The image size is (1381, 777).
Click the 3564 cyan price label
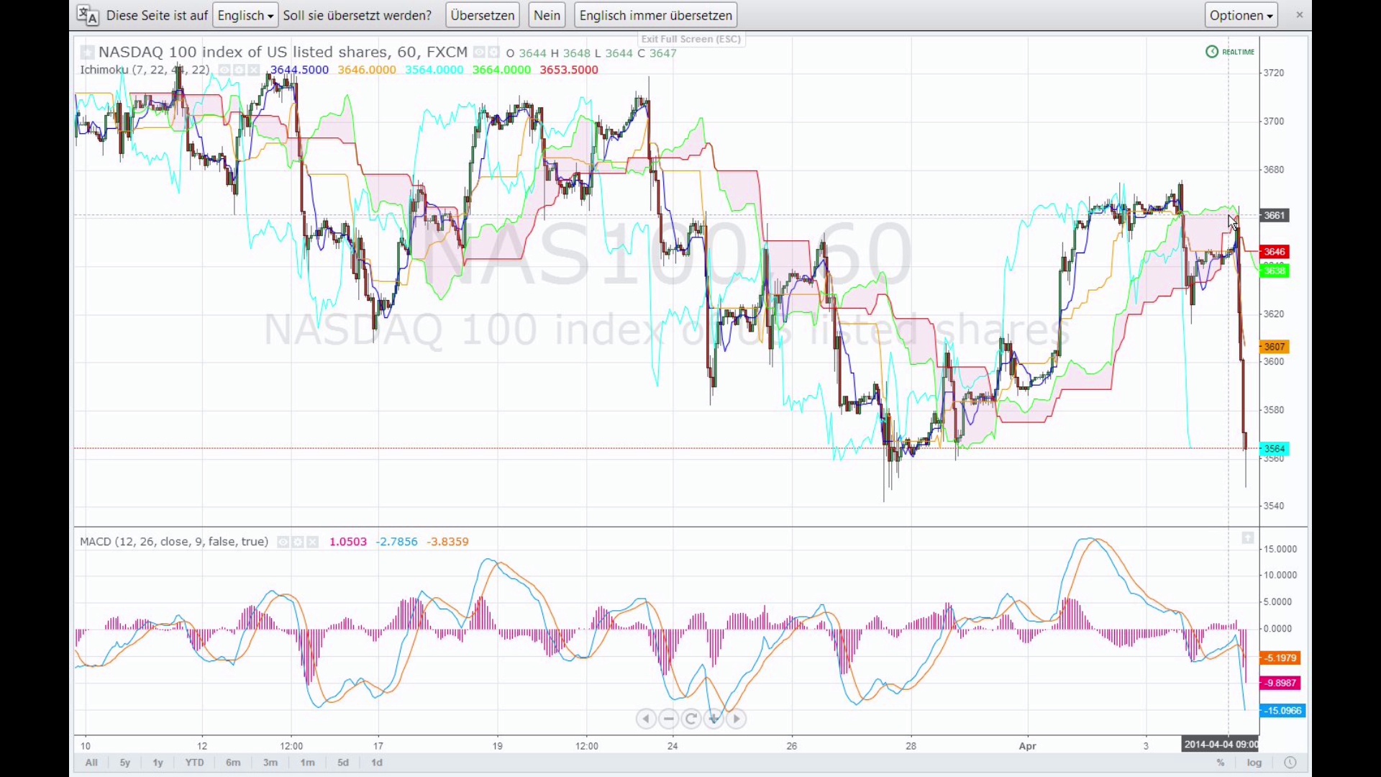tap(1275, 449)
